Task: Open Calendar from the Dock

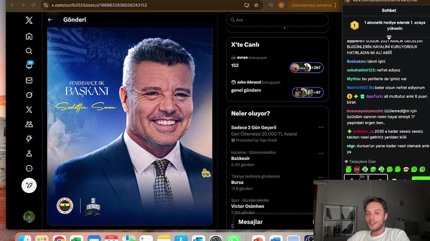Action: click(112, 238)
